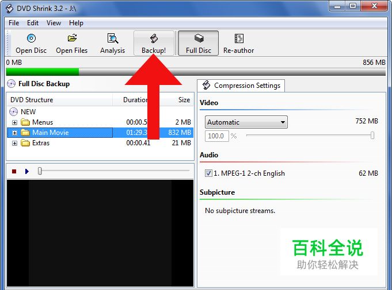Click the 62 MB audio size value
The image size is (392, 290).
click(368, 173)
